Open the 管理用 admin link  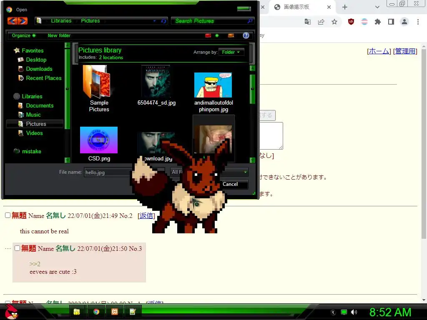tap(405, 51)
